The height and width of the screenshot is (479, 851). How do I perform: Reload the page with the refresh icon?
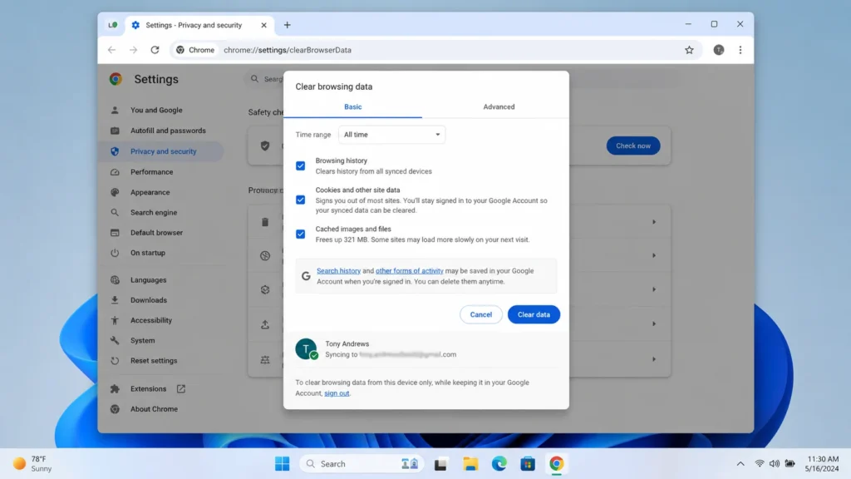point(155,50)
